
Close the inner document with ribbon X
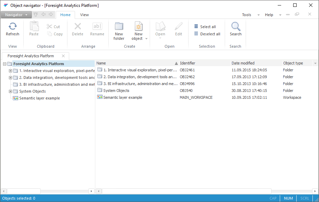[310, 14]
